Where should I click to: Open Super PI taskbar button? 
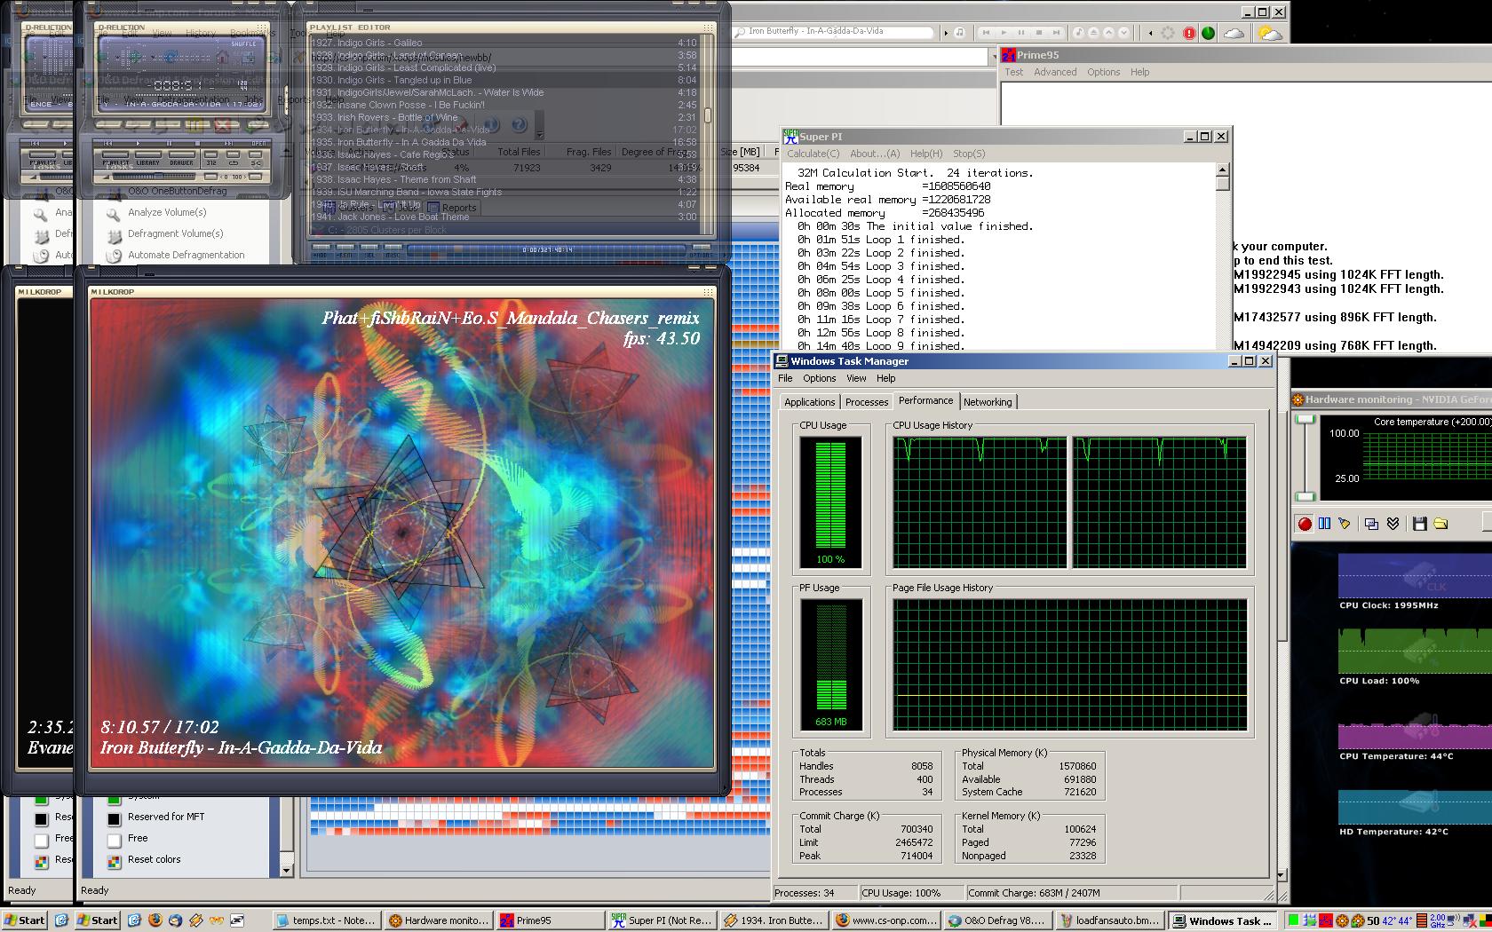(x=663, y=920)
